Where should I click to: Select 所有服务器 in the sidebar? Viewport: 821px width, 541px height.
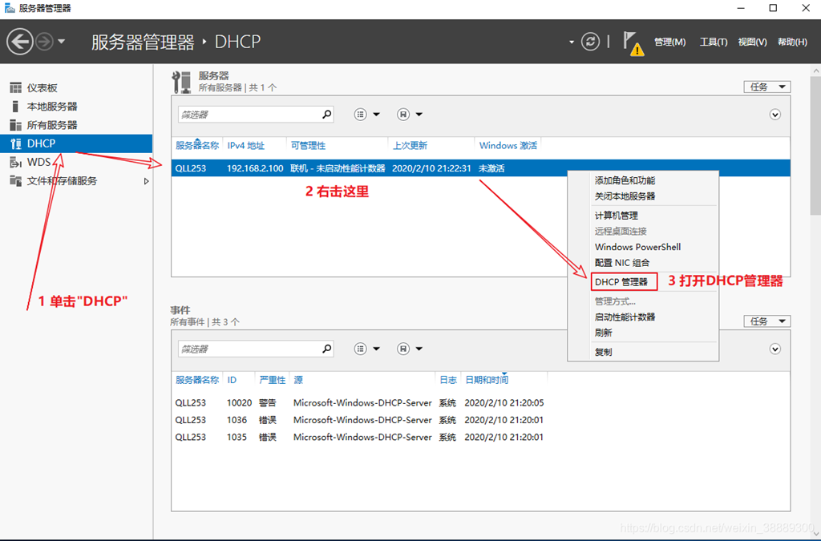[x=51, y=125]
